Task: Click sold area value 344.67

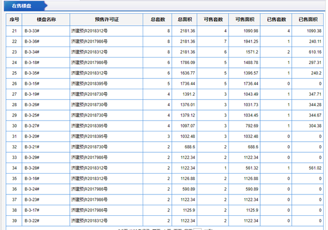Action: tap(315, 115)
